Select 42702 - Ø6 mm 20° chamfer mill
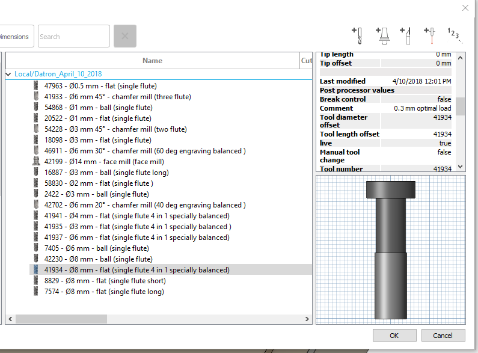 [145, 205]
